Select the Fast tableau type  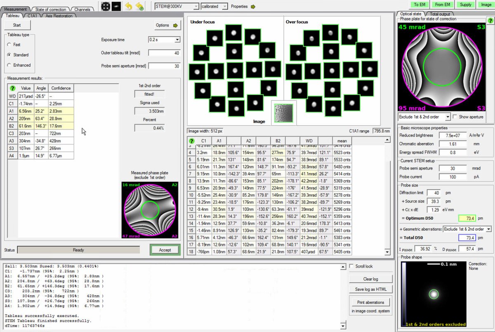[x=9, y=45]
